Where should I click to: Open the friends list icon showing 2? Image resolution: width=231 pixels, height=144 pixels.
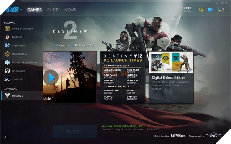(220, 10)
